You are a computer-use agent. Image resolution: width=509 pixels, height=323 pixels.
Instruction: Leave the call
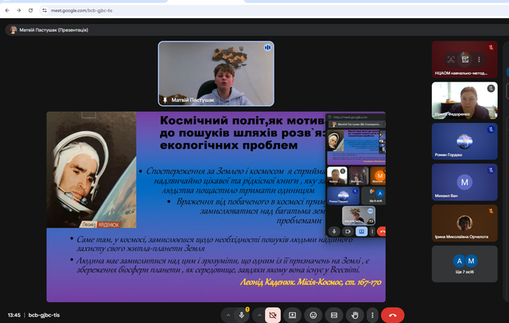tap(392, 314)
